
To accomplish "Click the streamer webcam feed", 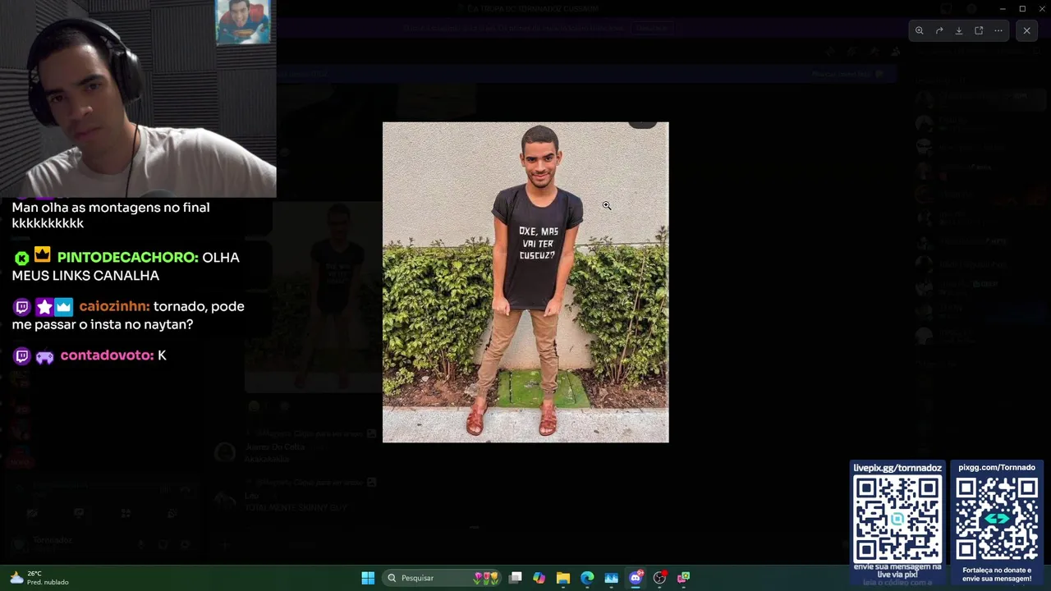I will pos(138,98).
